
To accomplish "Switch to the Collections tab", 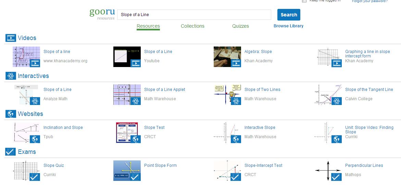I will click(192, 26).
